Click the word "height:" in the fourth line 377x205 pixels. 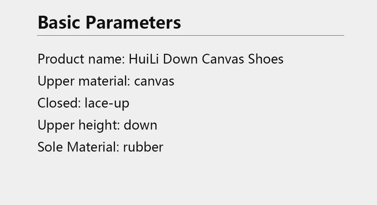point(99,125)
